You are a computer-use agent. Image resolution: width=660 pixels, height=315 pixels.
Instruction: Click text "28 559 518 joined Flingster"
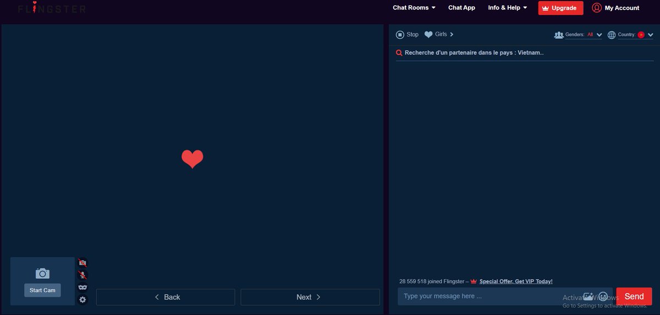[432, 282]
